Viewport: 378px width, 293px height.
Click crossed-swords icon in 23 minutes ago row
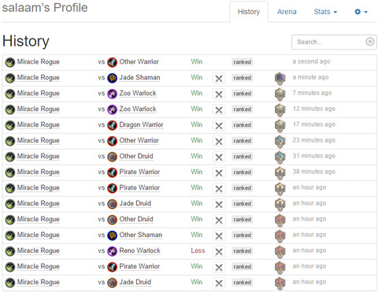click(219, 141)
